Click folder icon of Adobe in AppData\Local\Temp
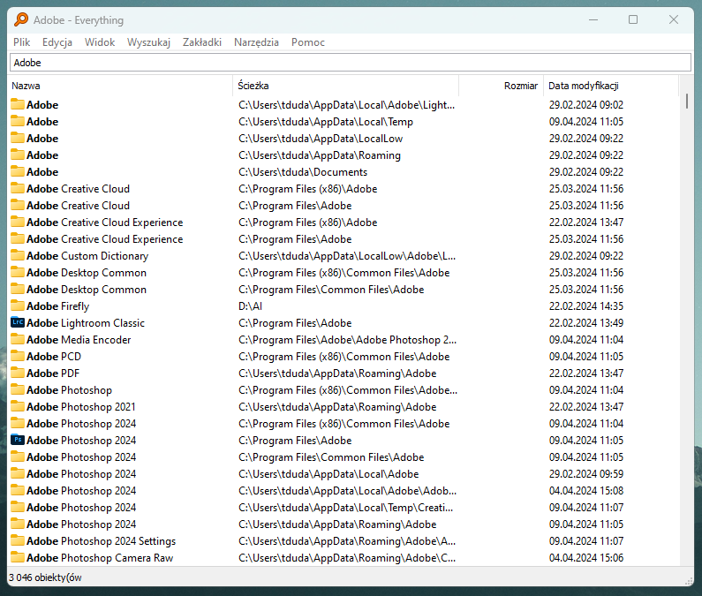The image size is (702, 596). pos(18,121)
